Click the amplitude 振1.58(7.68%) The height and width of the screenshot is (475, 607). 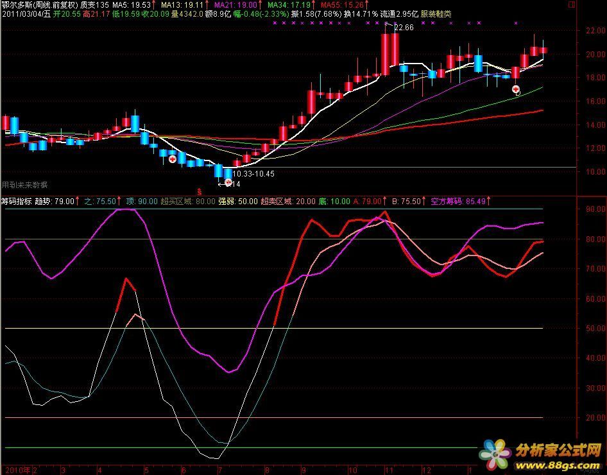317,14
